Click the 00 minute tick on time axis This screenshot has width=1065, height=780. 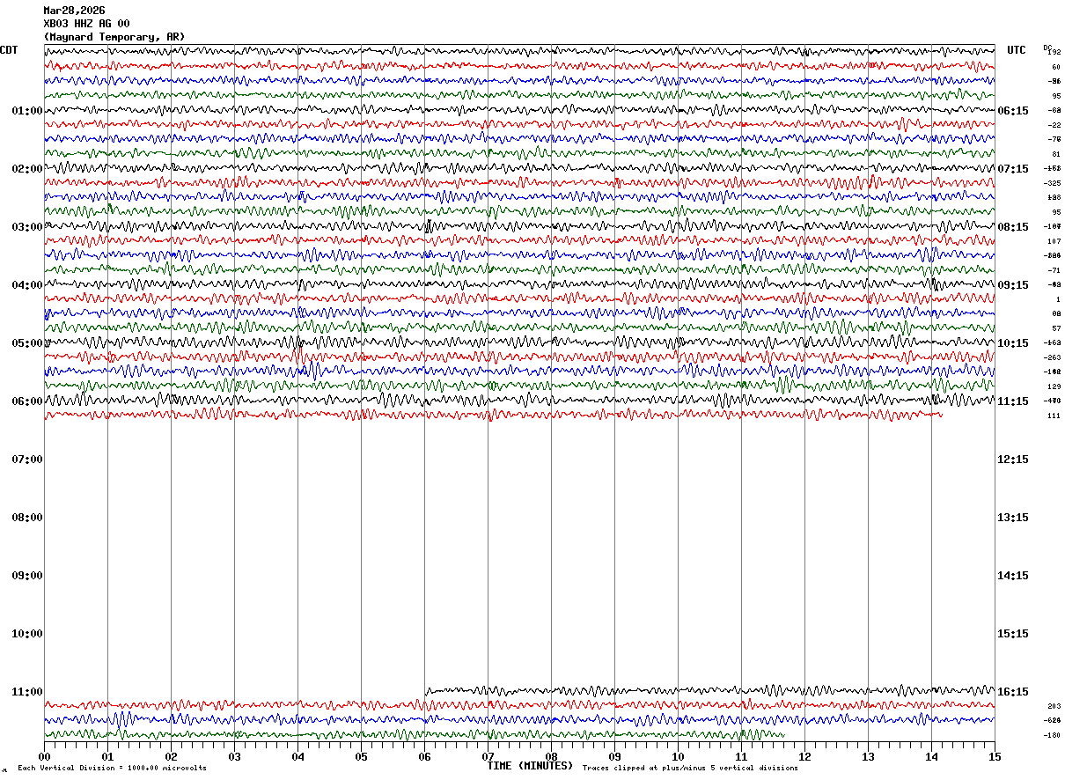point(44,756)
